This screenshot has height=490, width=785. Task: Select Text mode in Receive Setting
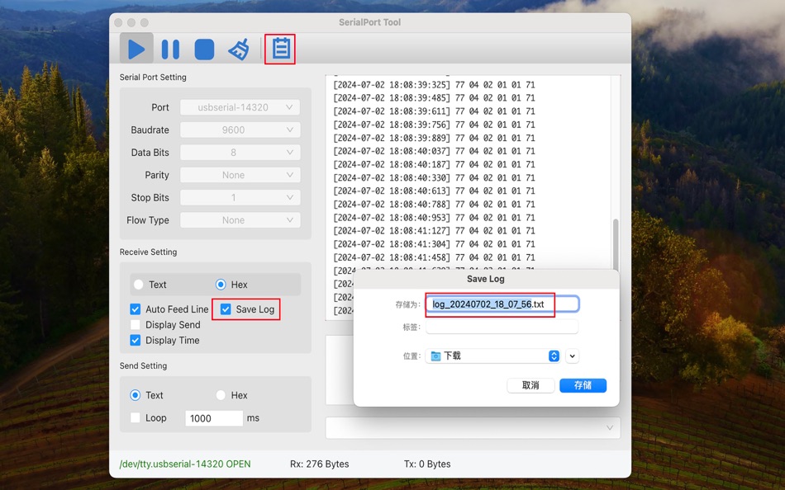(x=139, y=284)
